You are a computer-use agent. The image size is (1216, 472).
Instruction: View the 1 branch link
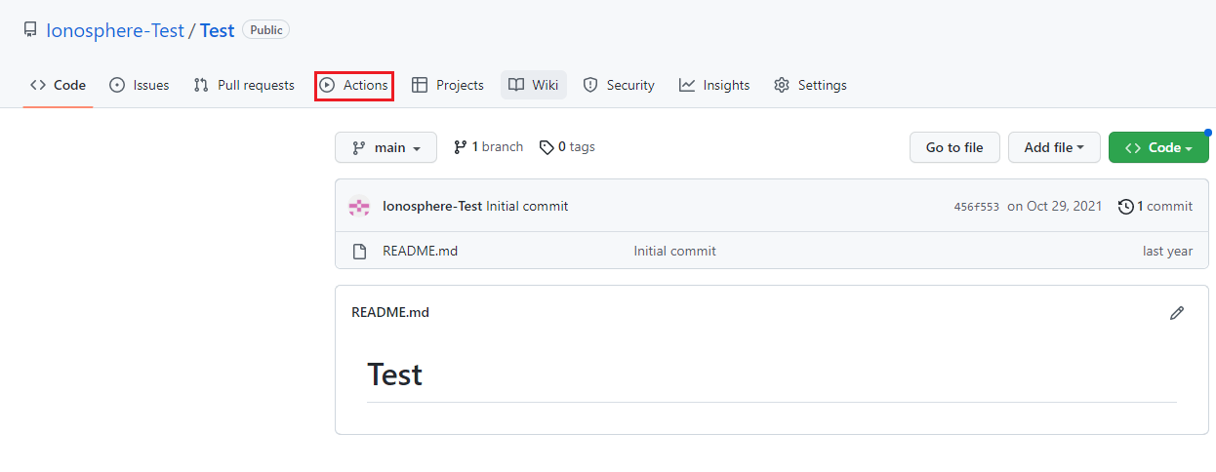click(x=488, y=147)
